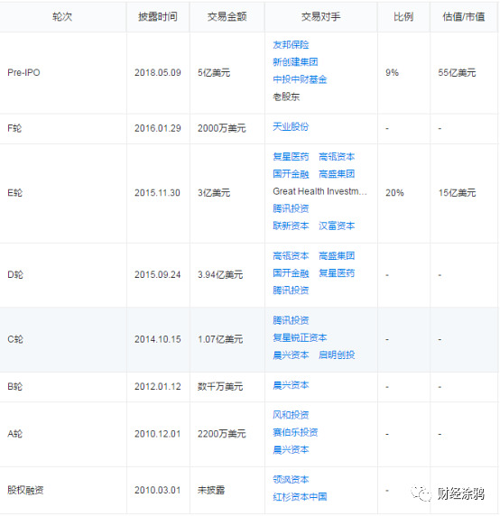
Task: Open the 友邦保险 investor link
Action: click(x=291, y=45)
